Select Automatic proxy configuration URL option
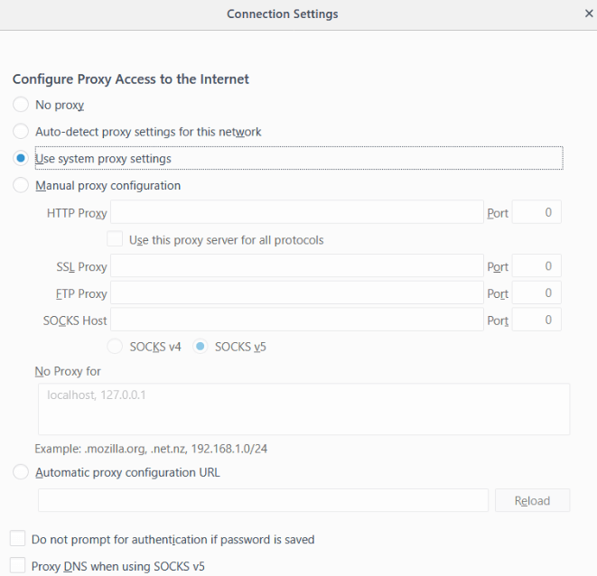Image resolution: width=597 pixels, height=576 pixels. tap(21, 472)
